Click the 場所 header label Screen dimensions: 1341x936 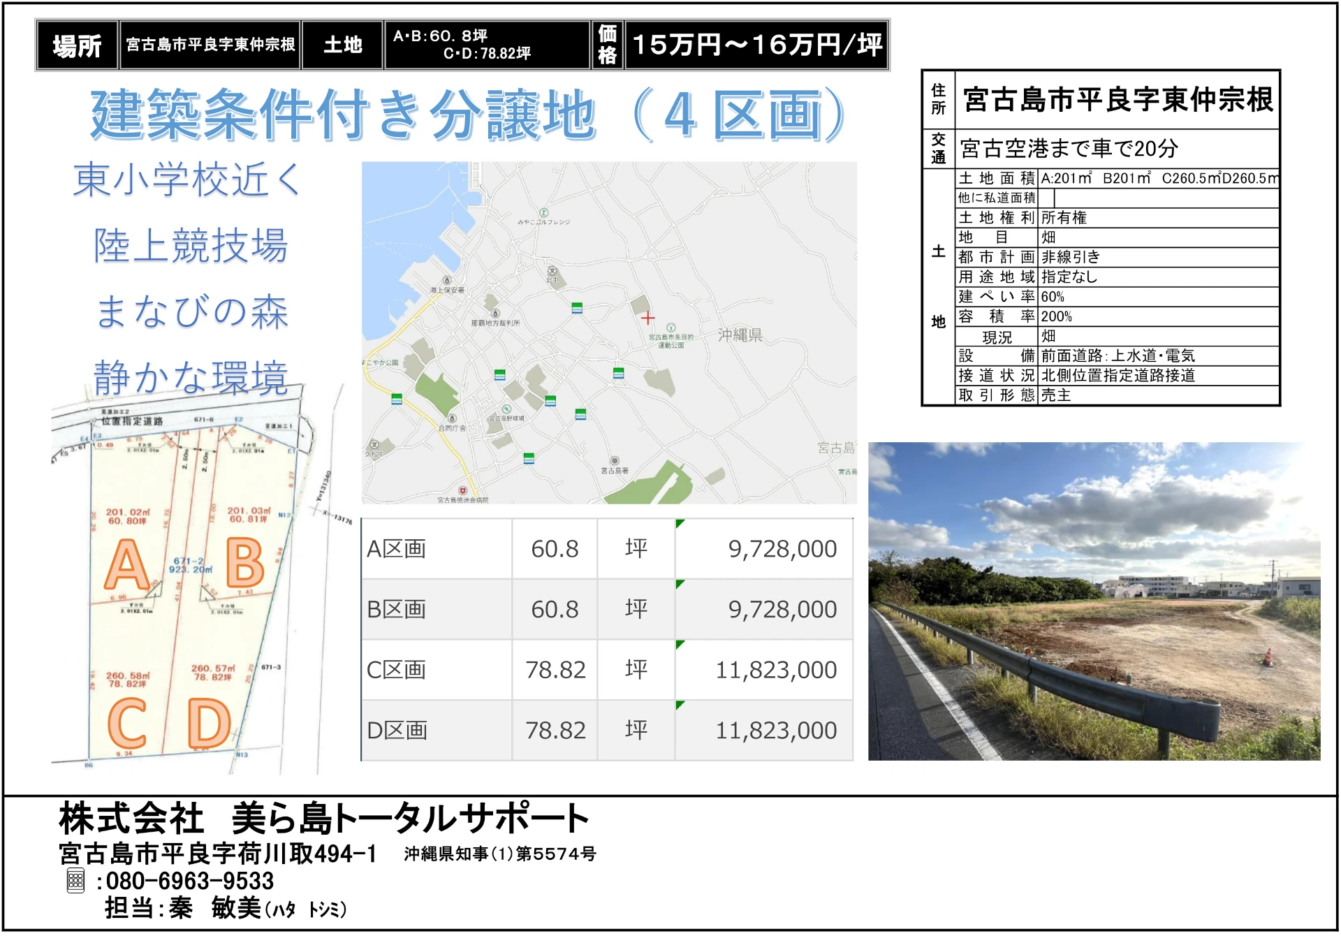click(x=77, y=46)
